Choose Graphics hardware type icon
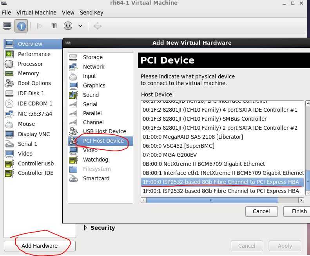 (x=73, y=85)
